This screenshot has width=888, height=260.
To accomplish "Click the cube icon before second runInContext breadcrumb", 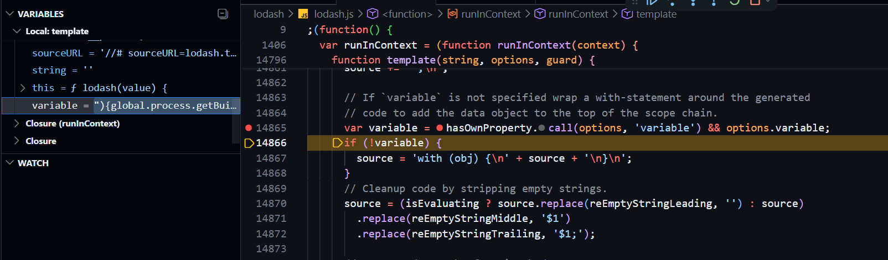I will point(540,14).
